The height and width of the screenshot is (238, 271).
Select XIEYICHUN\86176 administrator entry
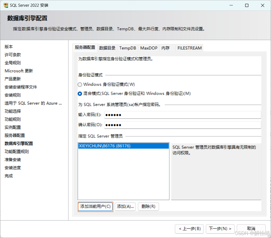click(124, 146)
